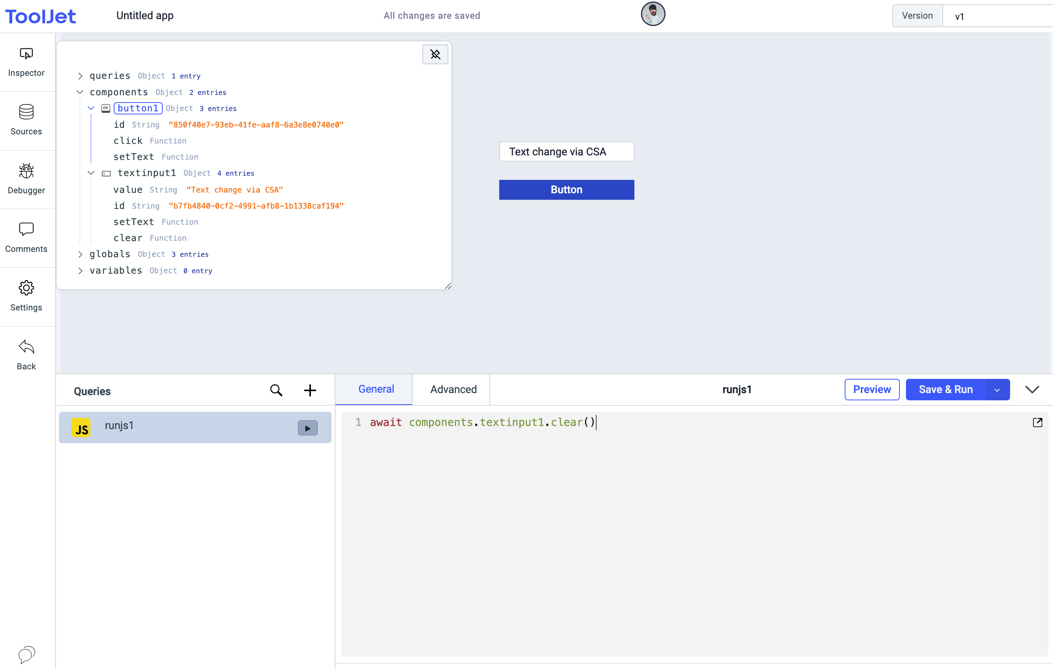Run the runjs1 query play button

(307, 428)
